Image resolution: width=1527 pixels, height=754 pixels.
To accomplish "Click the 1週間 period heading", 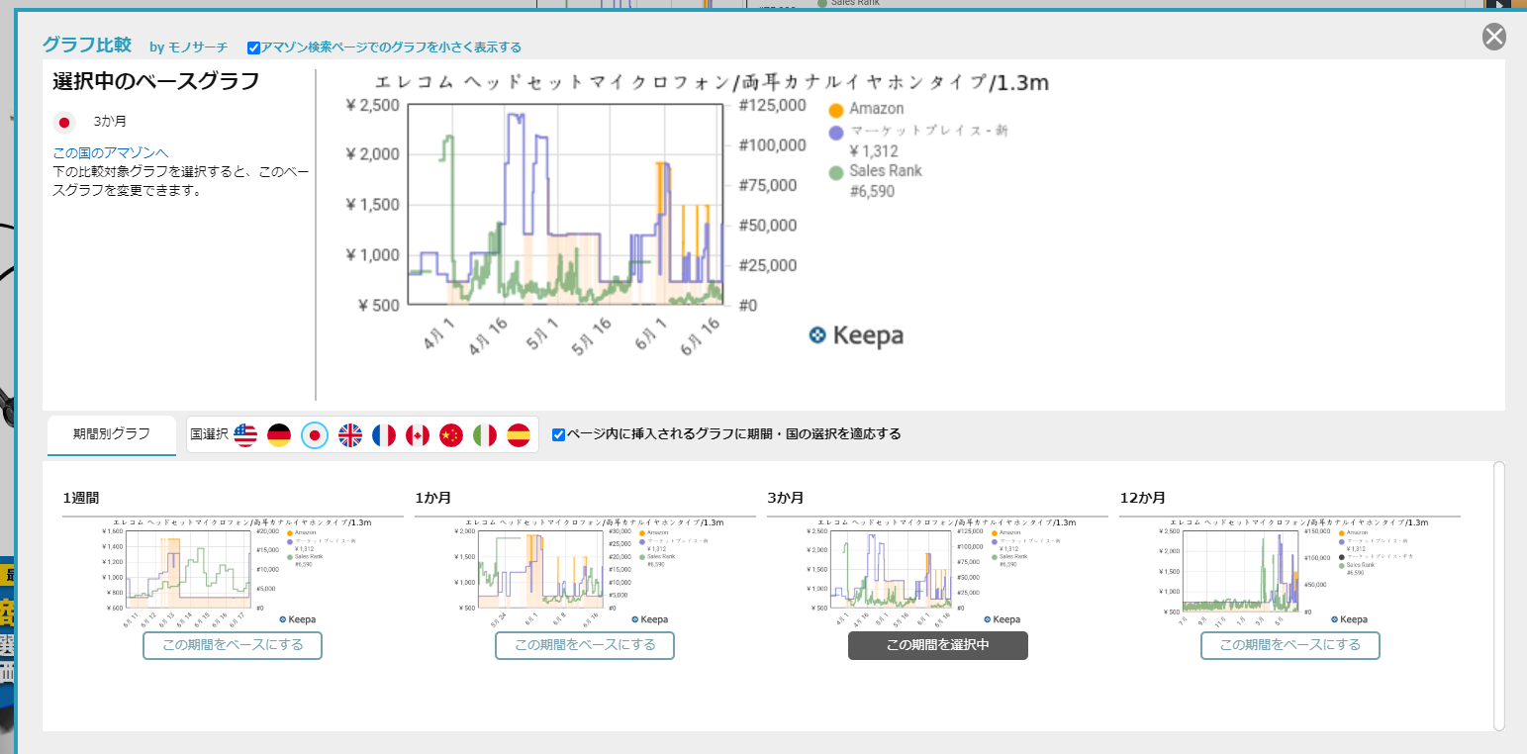I will click(81, 498).
